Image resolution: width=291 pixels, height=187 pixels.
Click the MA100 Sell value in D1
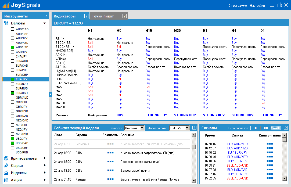pyautogui.click(x=263, y=103)
